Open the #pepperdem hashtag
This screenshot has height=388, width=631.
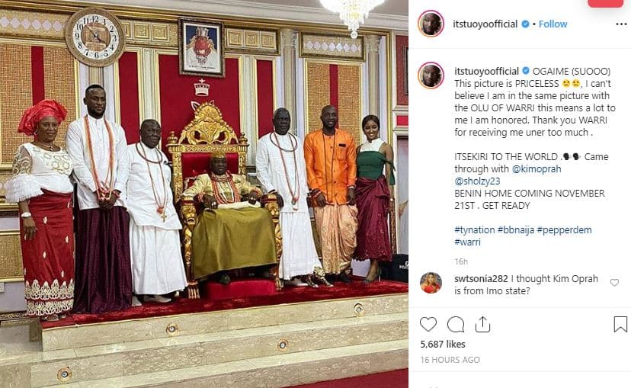pyautogui.click(x=564, y=229)
